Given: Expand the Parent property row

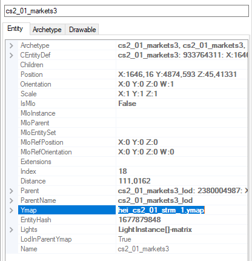Looking at the screenshot, I should (12, 191).
